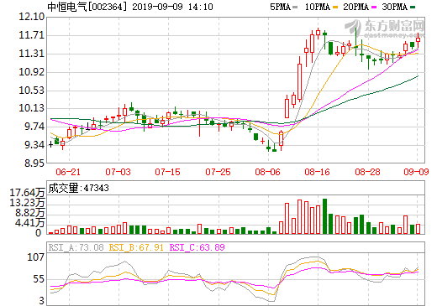Click the 9.74 price axis label
Image resolution: width=437 pixels, height=306 pixels.
tap(34, 127)
